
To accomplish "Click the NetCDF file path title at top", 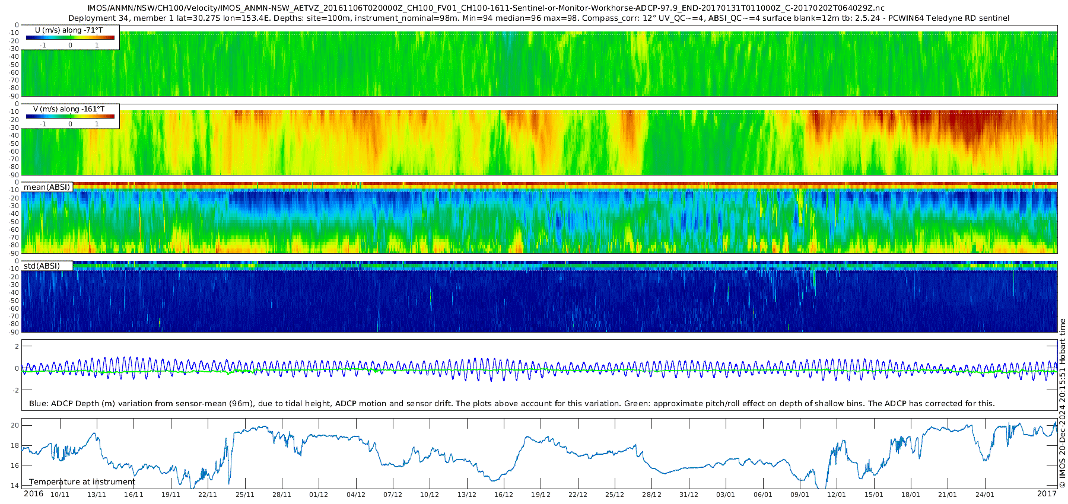I will click(485, 8).
